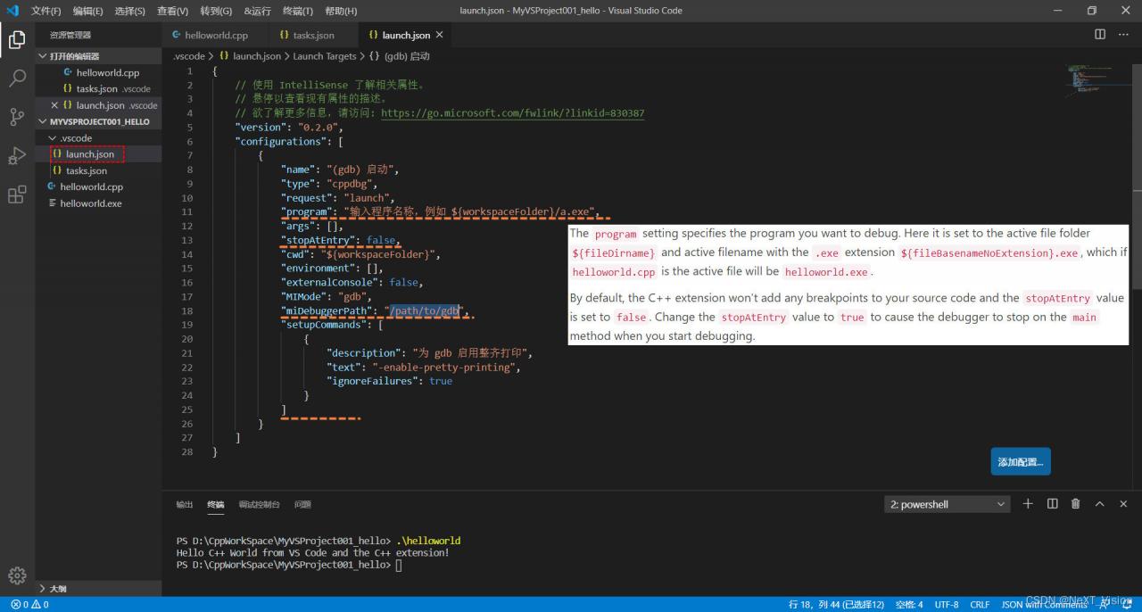Click errors and warnings count in status bar
This screenshot has width=1142, height=612.
(x=29, y=605)
